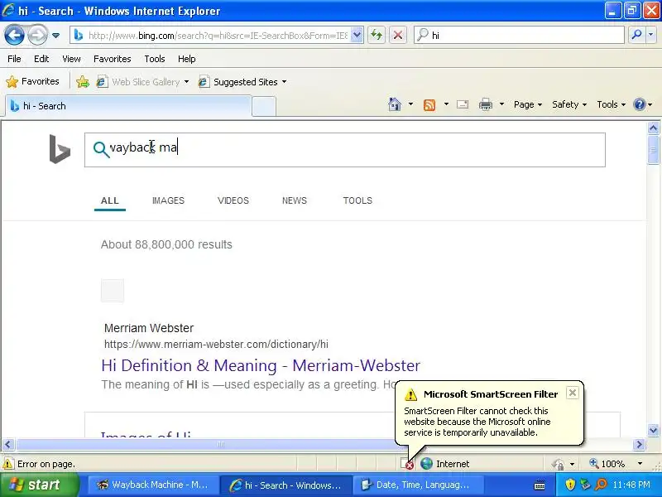Open the Safety command menu
Image resolution: width=662 pixels, height=497 pixels.
click(569, 104)
